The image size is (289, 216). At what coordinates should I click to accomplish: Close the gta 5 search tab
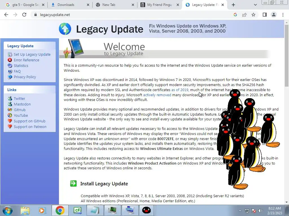pyautogui.click(x=43, y=5)
